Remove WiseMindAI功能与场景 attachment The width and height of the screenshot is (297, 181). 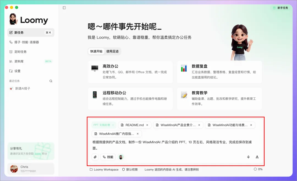pyautogui.click(x=251, y=125)
